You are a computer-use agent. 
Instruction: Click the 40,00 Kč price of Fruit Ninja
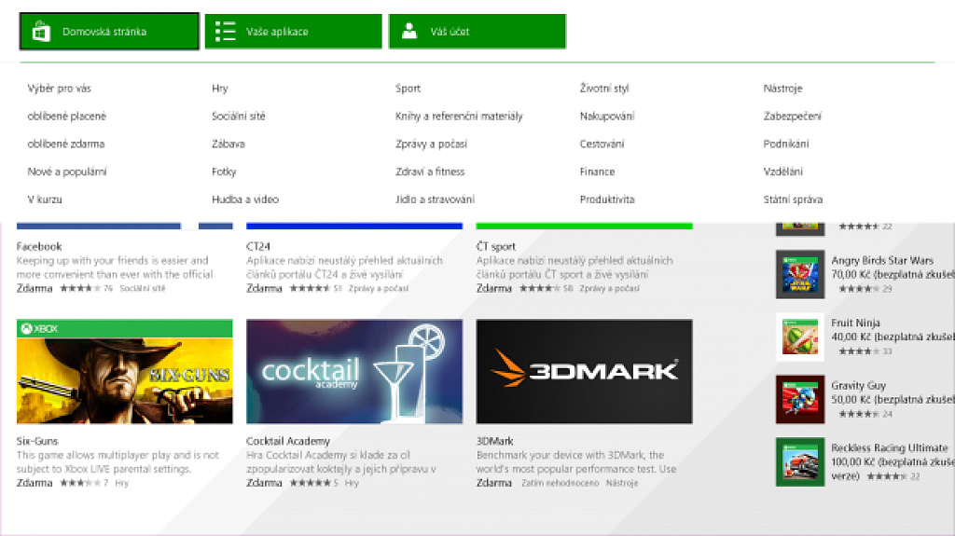pyautogui.click(x=851, y=337)
